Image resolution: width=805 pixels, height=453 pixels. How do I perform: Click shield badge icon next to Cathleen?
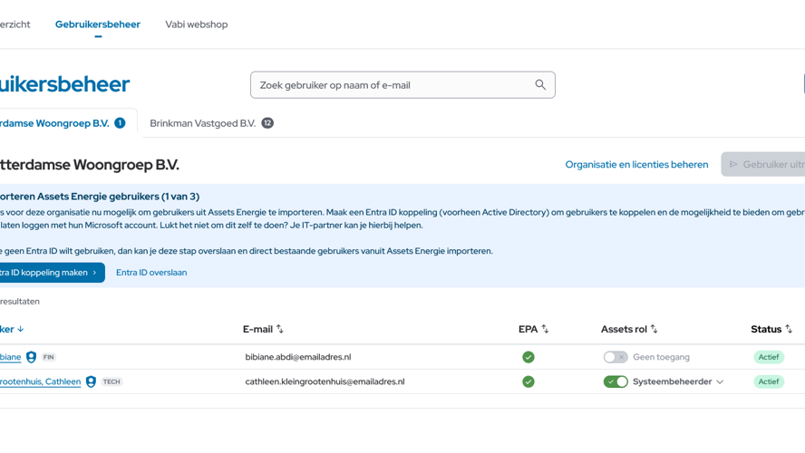coord(91,381)
